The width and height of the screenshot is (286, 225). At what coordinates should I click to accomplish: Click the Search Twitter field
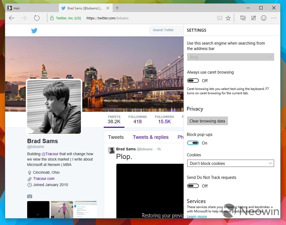(x=166, y=30)
